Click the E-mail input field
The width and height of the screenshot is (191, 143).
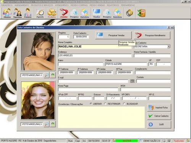pos(93,81)
